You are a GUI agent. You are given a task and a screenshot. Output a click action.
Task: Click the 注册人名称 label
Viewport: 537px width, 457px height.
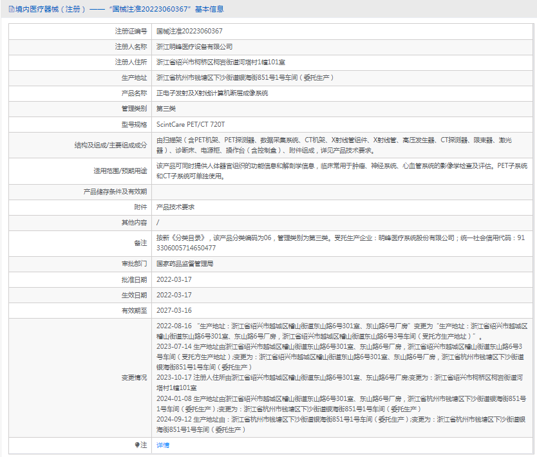131,46
